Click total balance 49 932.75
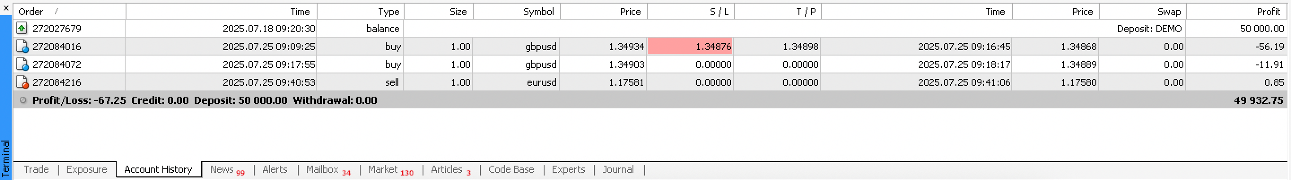This screenshot has width=1291, height=180. click(x=1258, y=100)
